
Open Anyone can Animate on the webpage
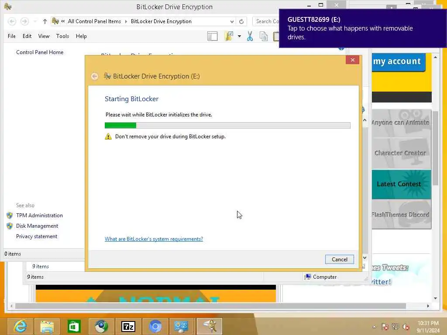402,123
